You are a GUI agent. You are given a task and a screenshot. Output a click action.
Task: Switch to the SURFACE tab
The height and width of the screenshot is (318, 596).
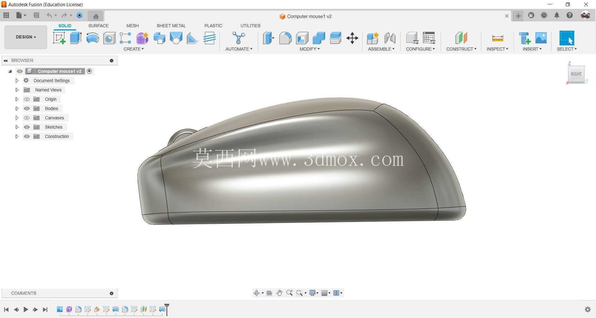98,26
